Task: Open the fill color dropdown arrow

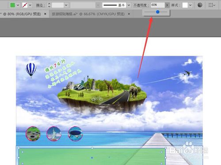Action: click(18, 5)
